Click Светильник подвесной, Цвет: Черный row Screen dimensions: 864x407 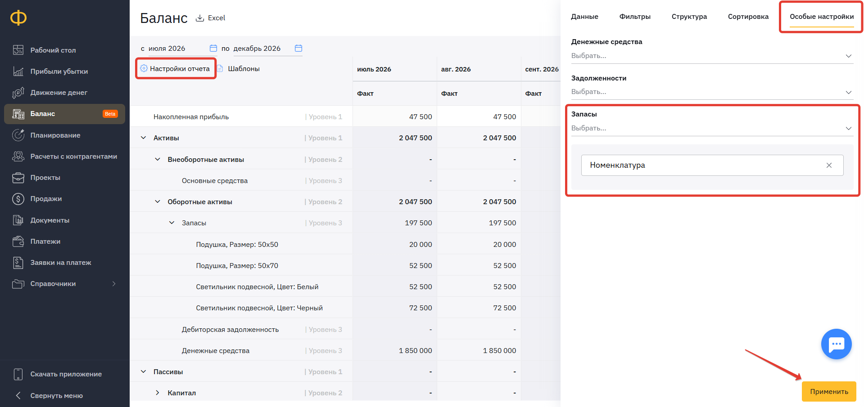pos(259,308)
